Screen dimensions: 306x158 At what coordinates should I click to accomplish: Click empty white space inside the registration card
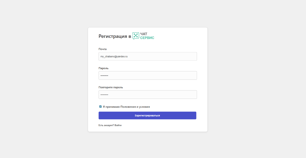[175, 38]
